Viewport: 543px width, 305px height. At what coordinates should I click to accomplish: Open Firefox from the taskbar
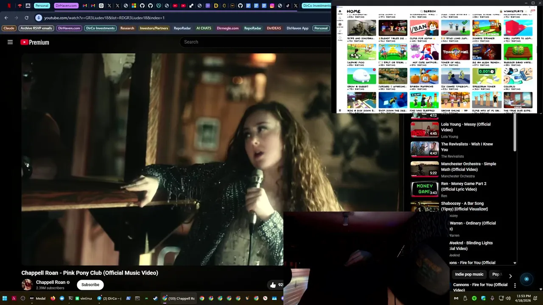(53, 298)
